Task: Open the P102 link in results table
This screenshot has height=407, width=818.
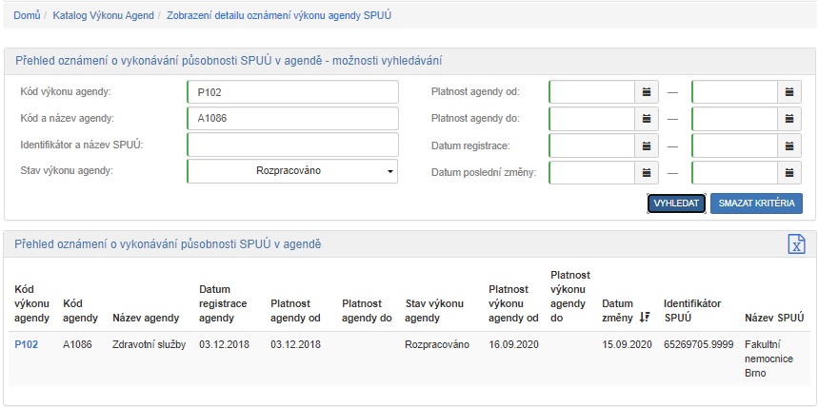Action: 26,344
